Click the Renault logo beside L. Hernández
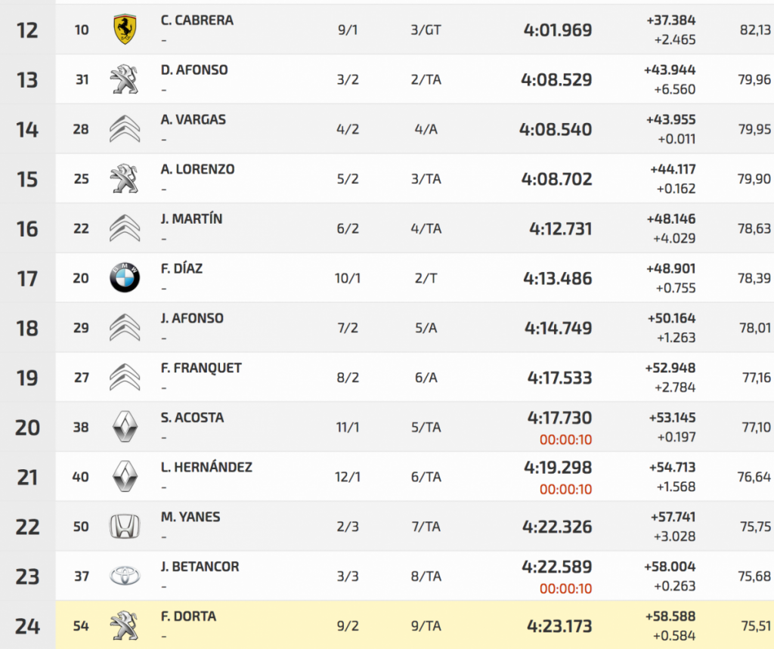774x649 pixels. point(125,477)
